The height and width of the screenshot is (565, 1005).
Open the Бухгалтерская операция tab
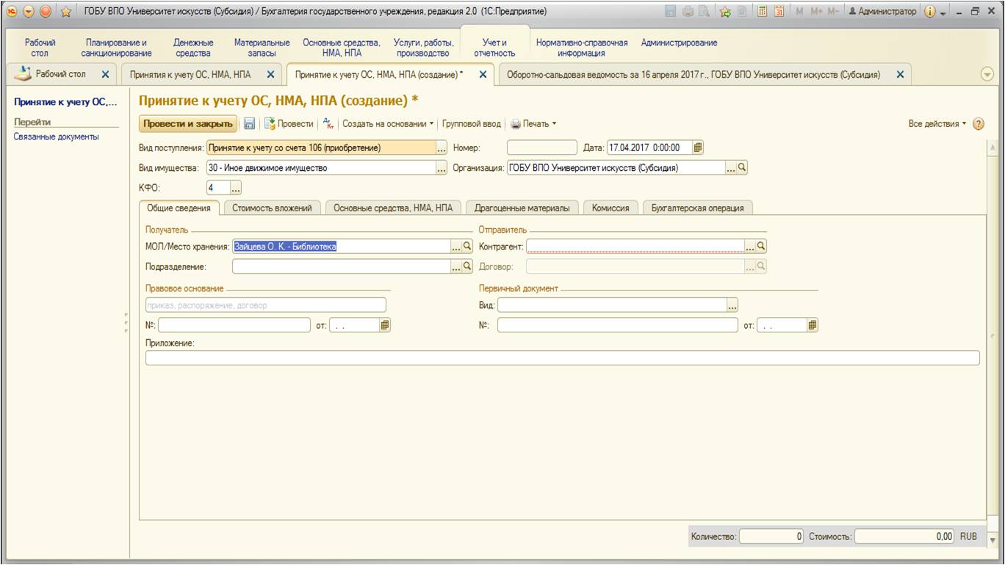(697, 208)
